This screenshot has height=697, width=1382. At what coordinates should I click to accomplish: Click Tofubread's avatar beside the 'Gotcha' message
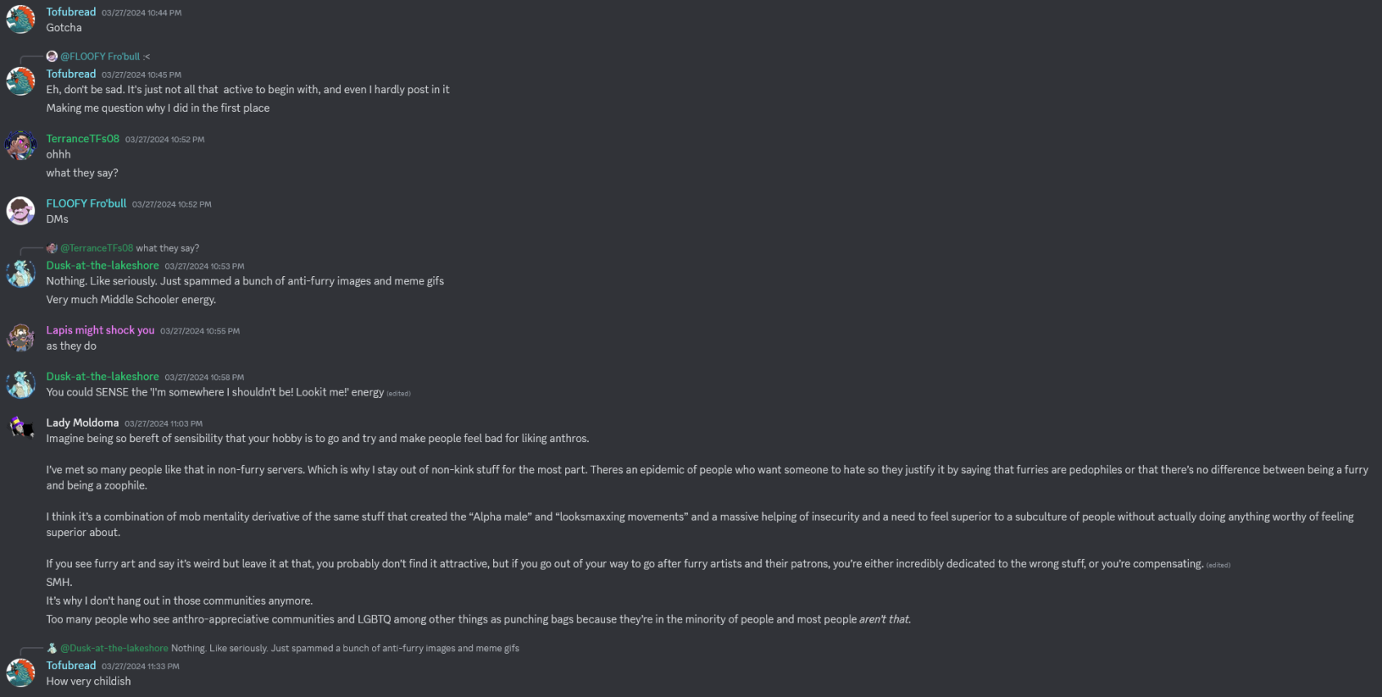[20, 20]
